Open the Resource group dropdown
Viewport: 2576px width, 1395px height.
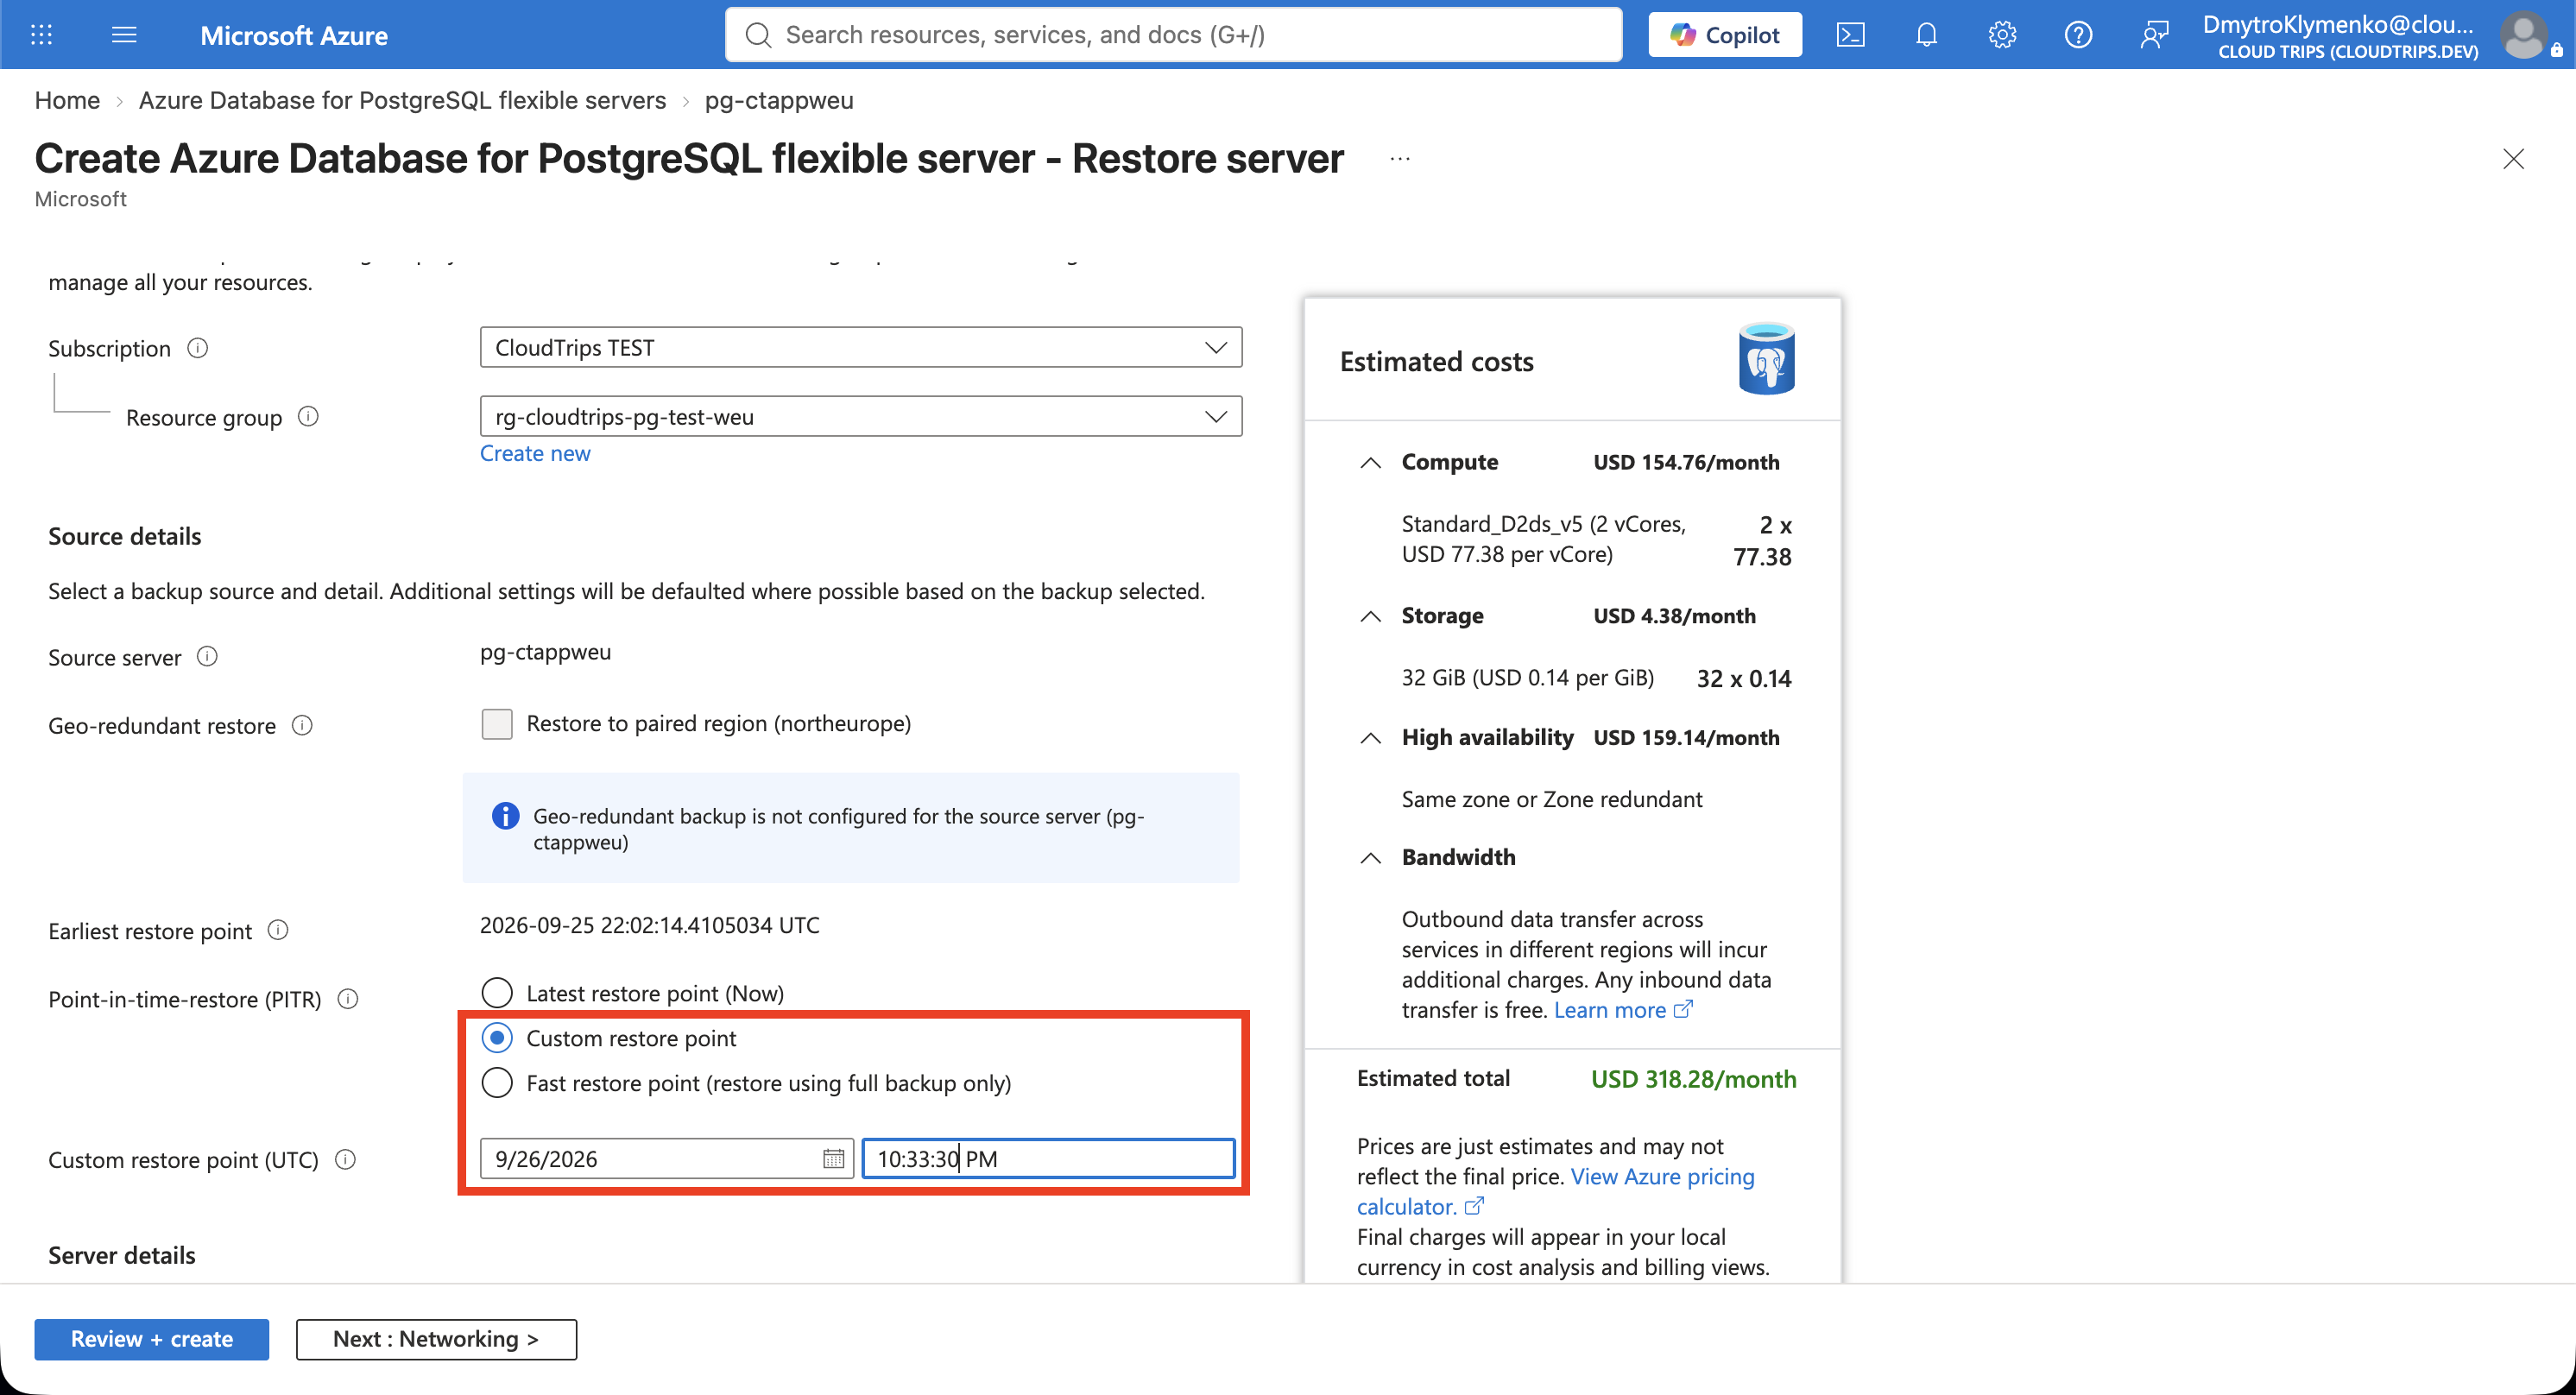point(861,416)
